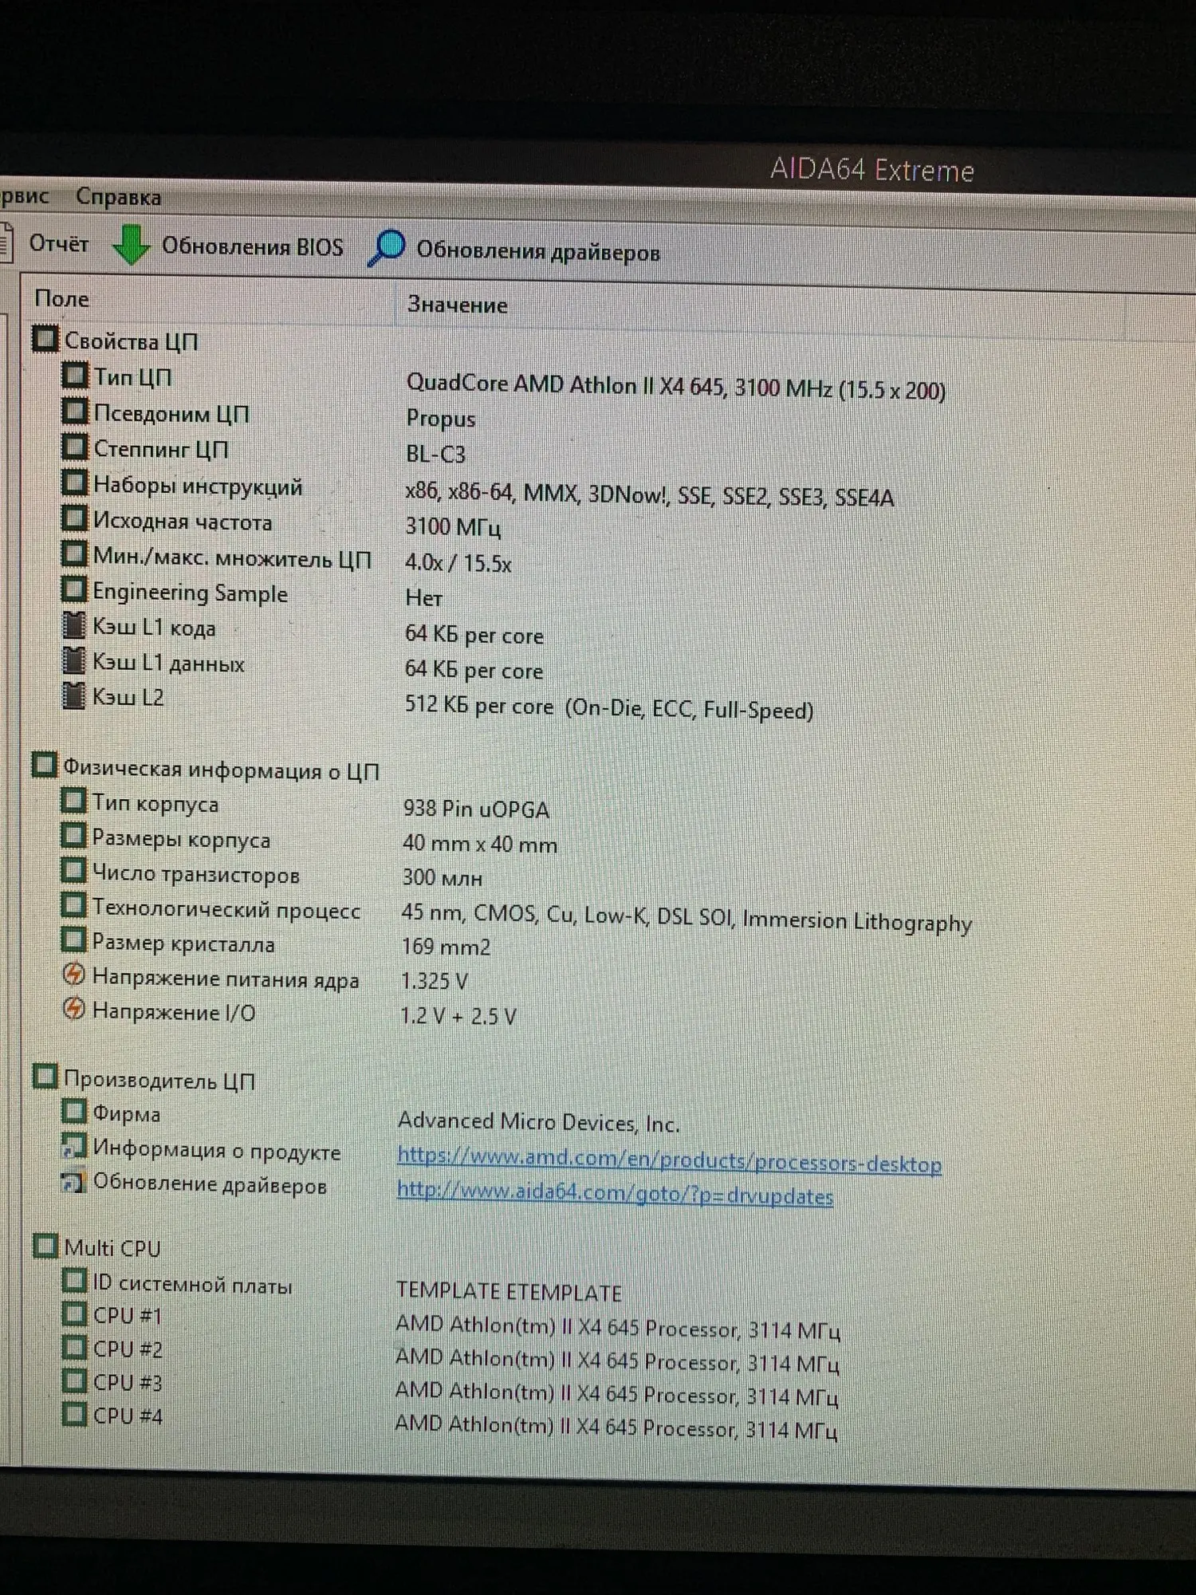Select the 'TEMPLATE ETEMPLATE' value
The height and width of the screenshot is (1595, 1196).
coord(509,1291)
